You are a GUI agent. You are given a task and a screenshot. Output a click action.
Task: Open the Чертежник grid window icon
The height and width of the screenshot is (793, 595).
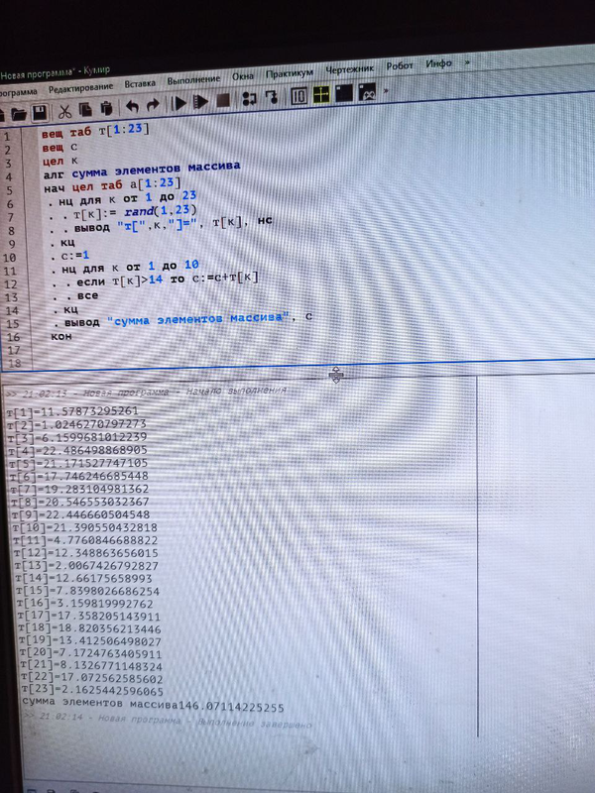[320, 96]
